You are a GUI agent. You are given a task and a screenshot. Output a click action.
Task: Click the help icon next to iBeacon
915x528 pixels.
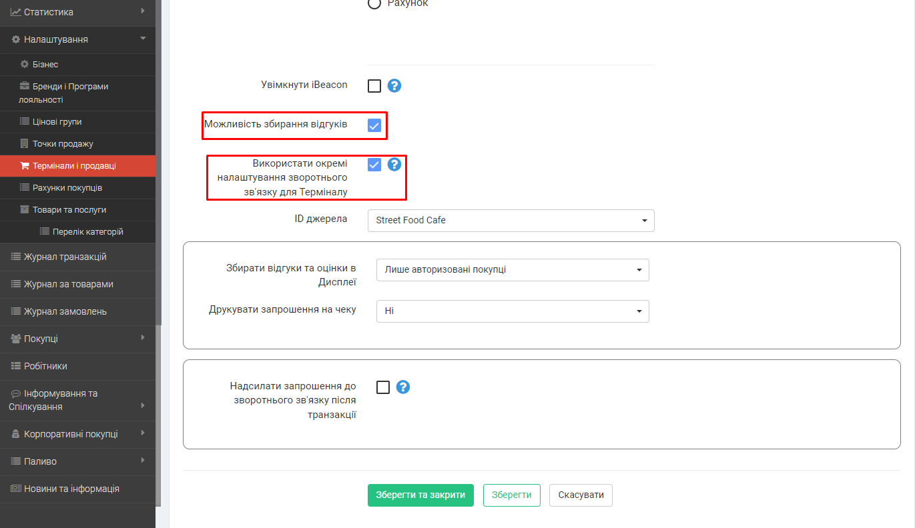pos(394,86)
